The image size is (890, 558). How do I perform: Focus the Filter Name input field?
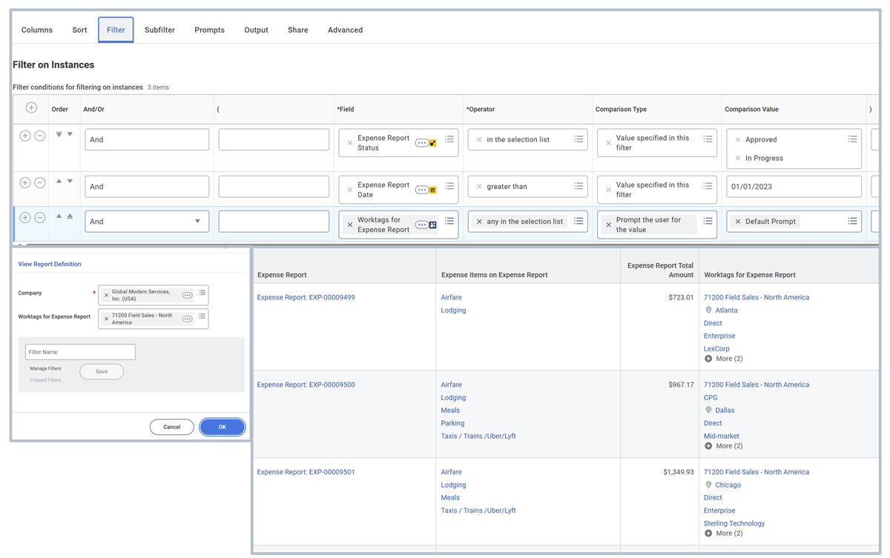(80, 352)
